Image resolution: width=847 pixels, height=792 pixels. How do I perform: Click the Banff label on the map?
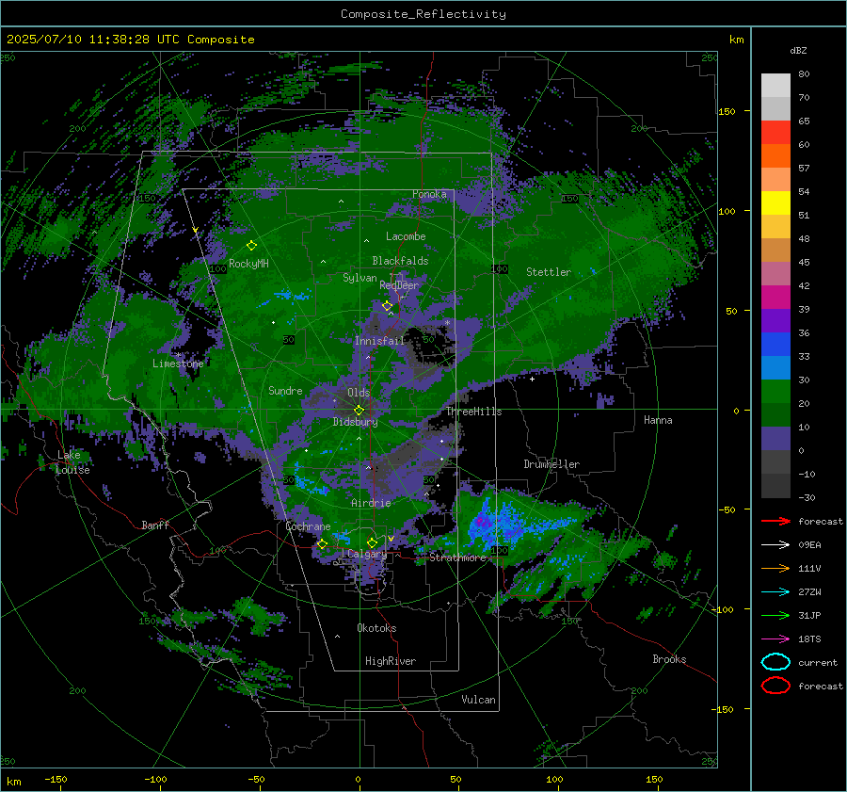[x=155, y=525]
